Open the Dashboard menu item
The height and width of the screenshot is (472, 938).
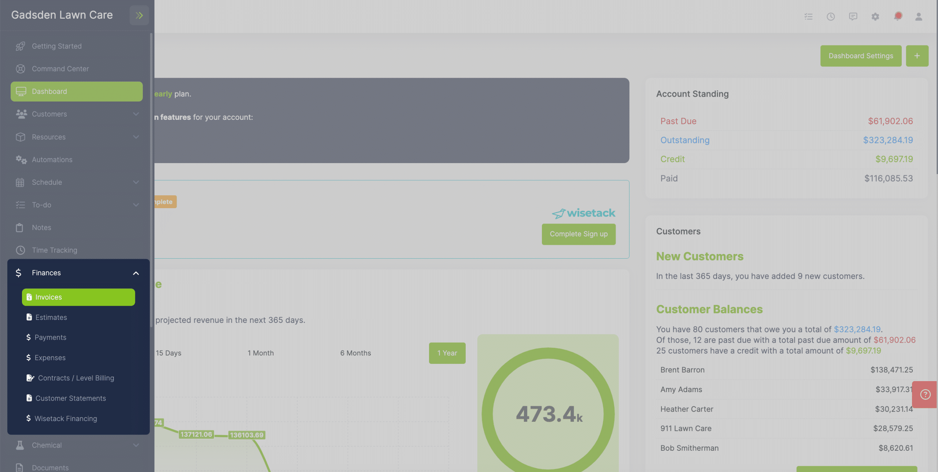[x=77, y=91]
